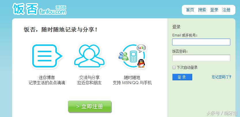This screenshot has height=117, width=240.
Task: Click the 饭否 fanfou.com logo
Action: tap(39, 9)
